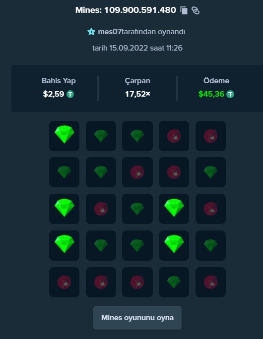This screenshot has height=339, width=263.
Task: Select bright gem in top-left tile
Action: [x=65, y=136]
